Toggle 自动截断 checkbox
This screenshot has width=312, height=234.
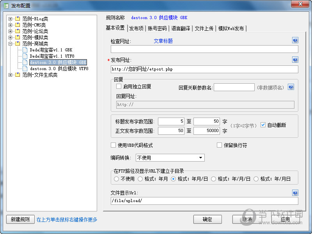(263, 125)
